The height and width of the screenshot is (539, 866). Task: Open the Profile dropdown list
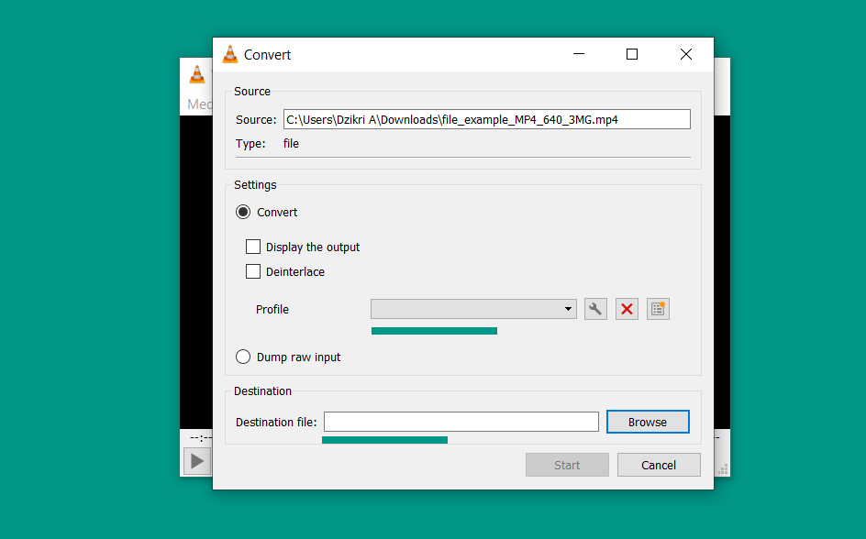(473, 309)
